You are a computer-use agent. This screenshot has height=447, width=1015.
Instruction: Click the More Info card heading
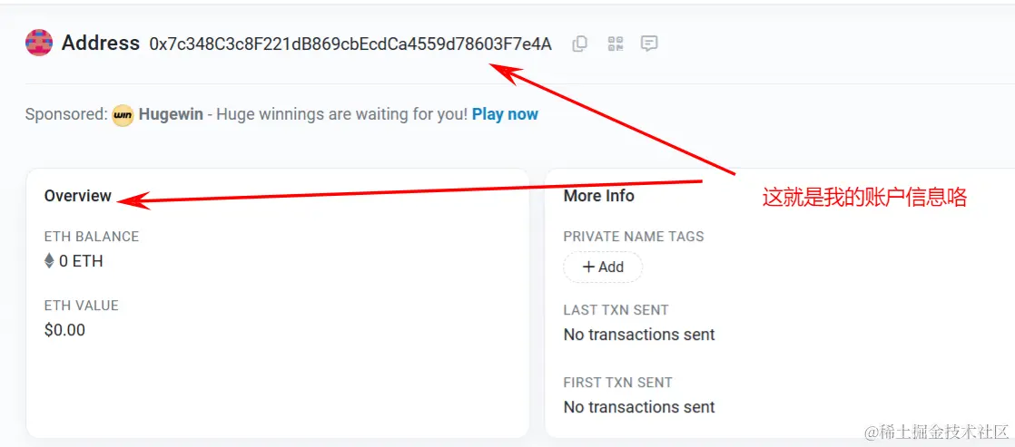pos(599,196)
